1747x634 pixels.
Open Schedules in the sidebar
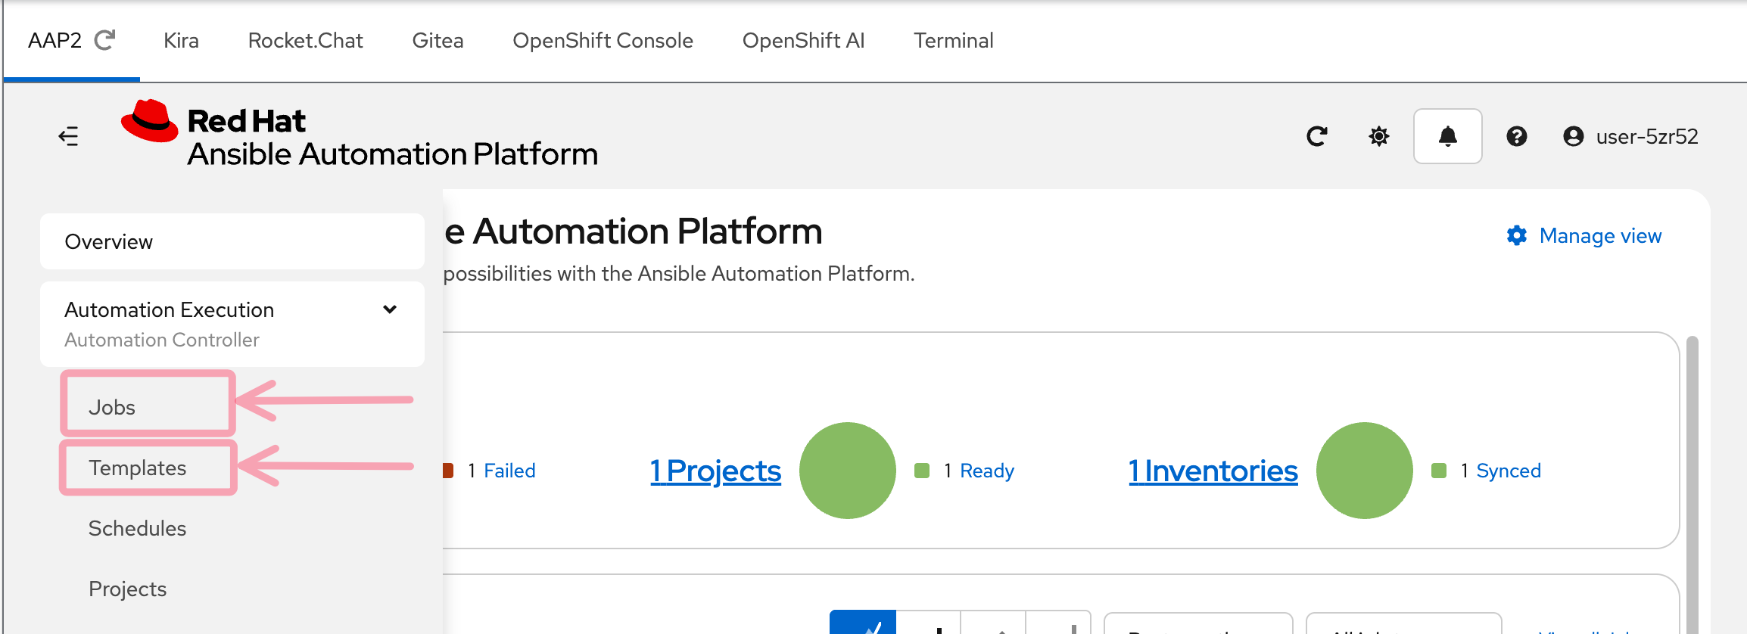tap(138, 528)
